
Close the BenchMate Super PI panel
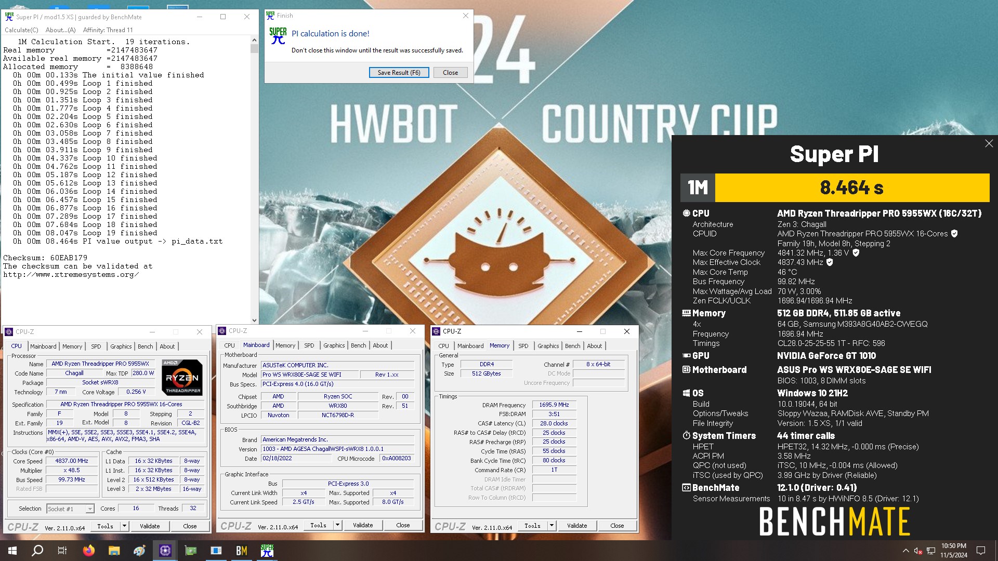(989, 143)
